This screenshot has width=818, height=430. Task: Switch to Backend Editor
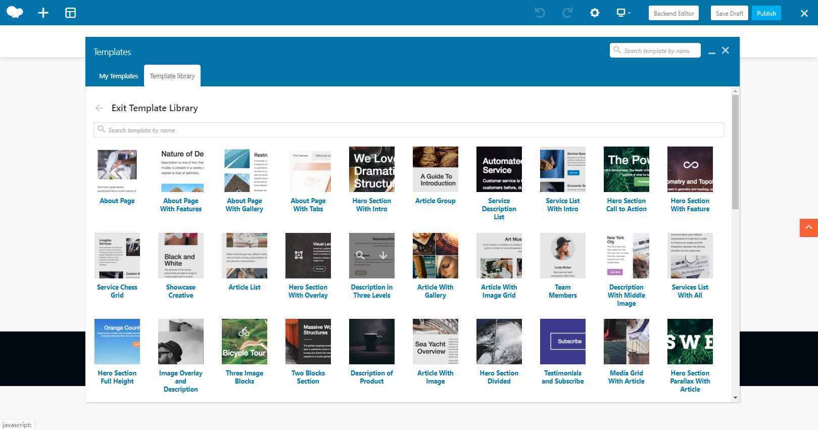[x=673, y=13]
